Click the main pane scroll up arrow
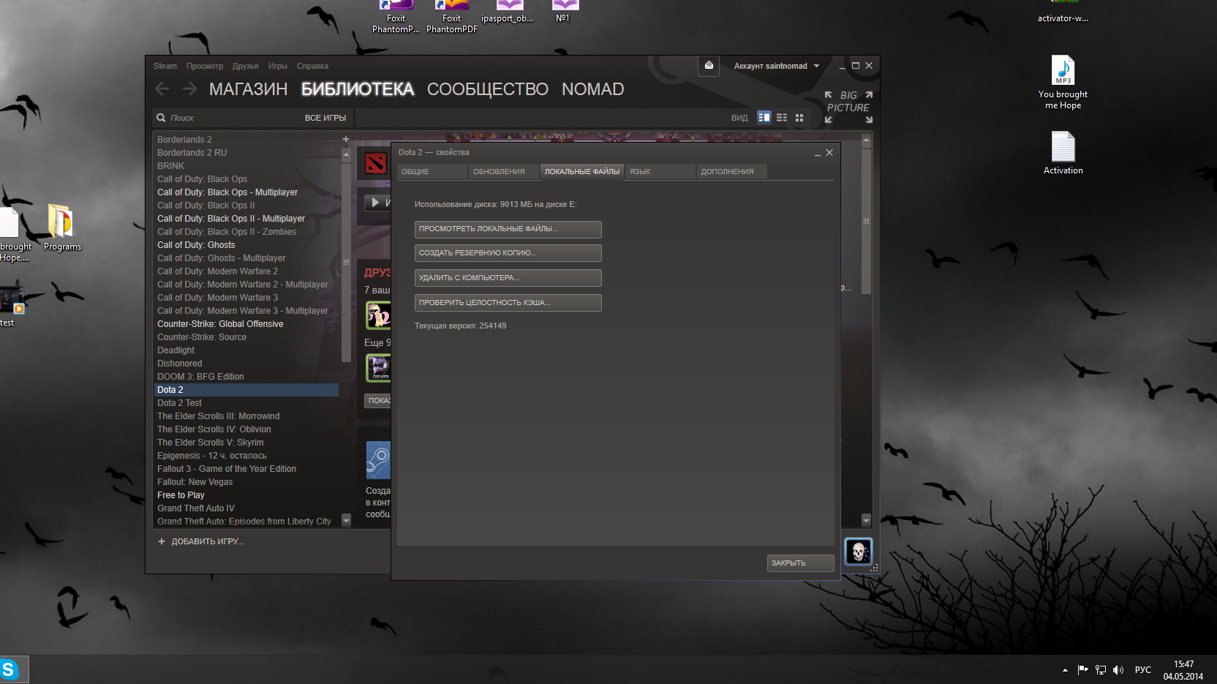Image resolution: width=1217 pixels, height=684 pixels. pyautogui.click(x=866, y=139)
